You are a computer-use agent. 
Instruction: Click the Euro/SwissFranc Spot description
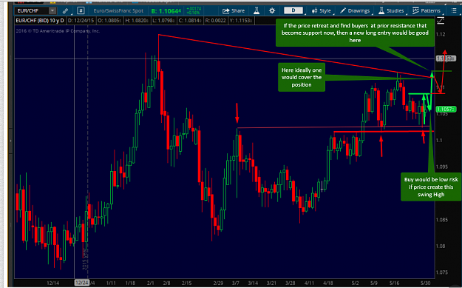[118, 11]
